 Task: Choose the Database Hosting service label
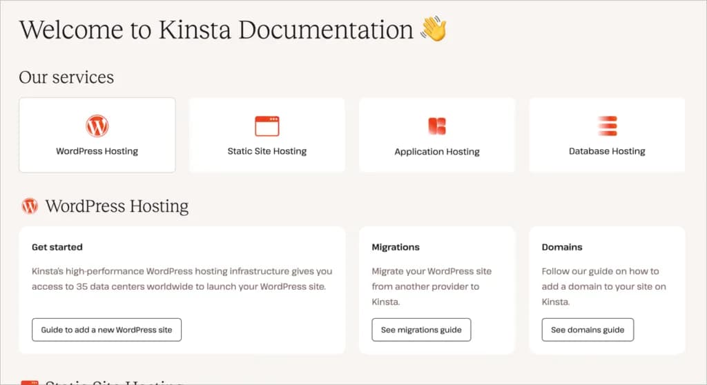pyautogui.click(x=607, y=151)
